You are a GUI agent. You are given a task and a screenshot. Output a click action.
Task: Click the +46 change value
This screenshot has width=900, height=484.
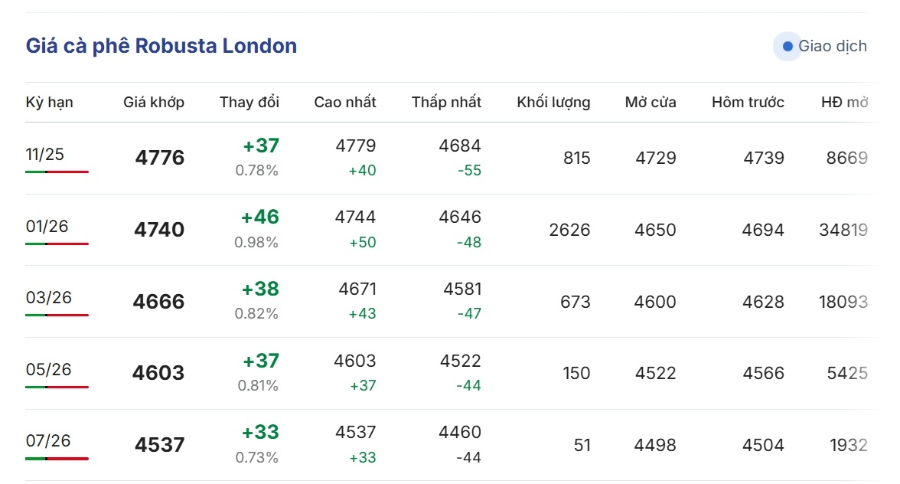click(260, 217)
